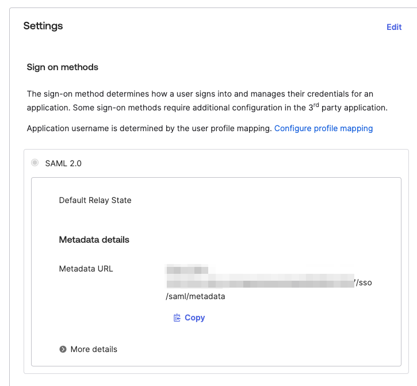
Task: Click the Sign on methods heading
Action: pos(62,67)
